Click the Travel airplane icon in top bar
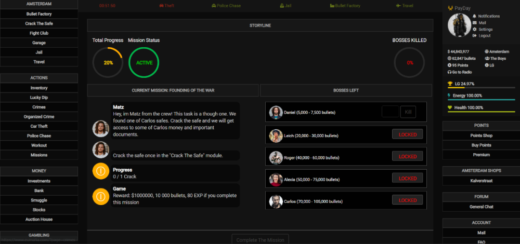520x244 pixels. 397,6
